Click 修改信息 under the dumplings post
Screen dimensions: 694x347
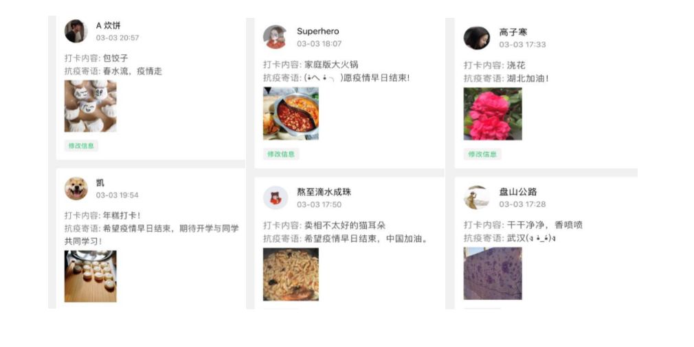[x=81, y=145]
